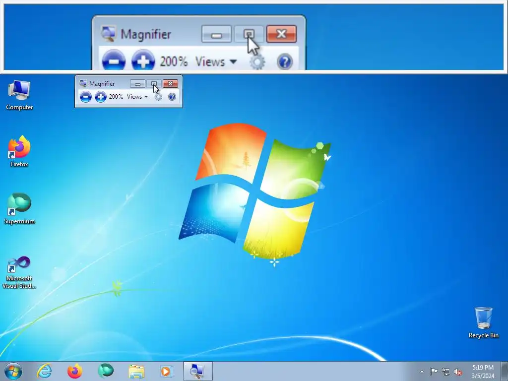
Task: Select the Recycle Bin desktop icon
Action: [x=483, y=322]
